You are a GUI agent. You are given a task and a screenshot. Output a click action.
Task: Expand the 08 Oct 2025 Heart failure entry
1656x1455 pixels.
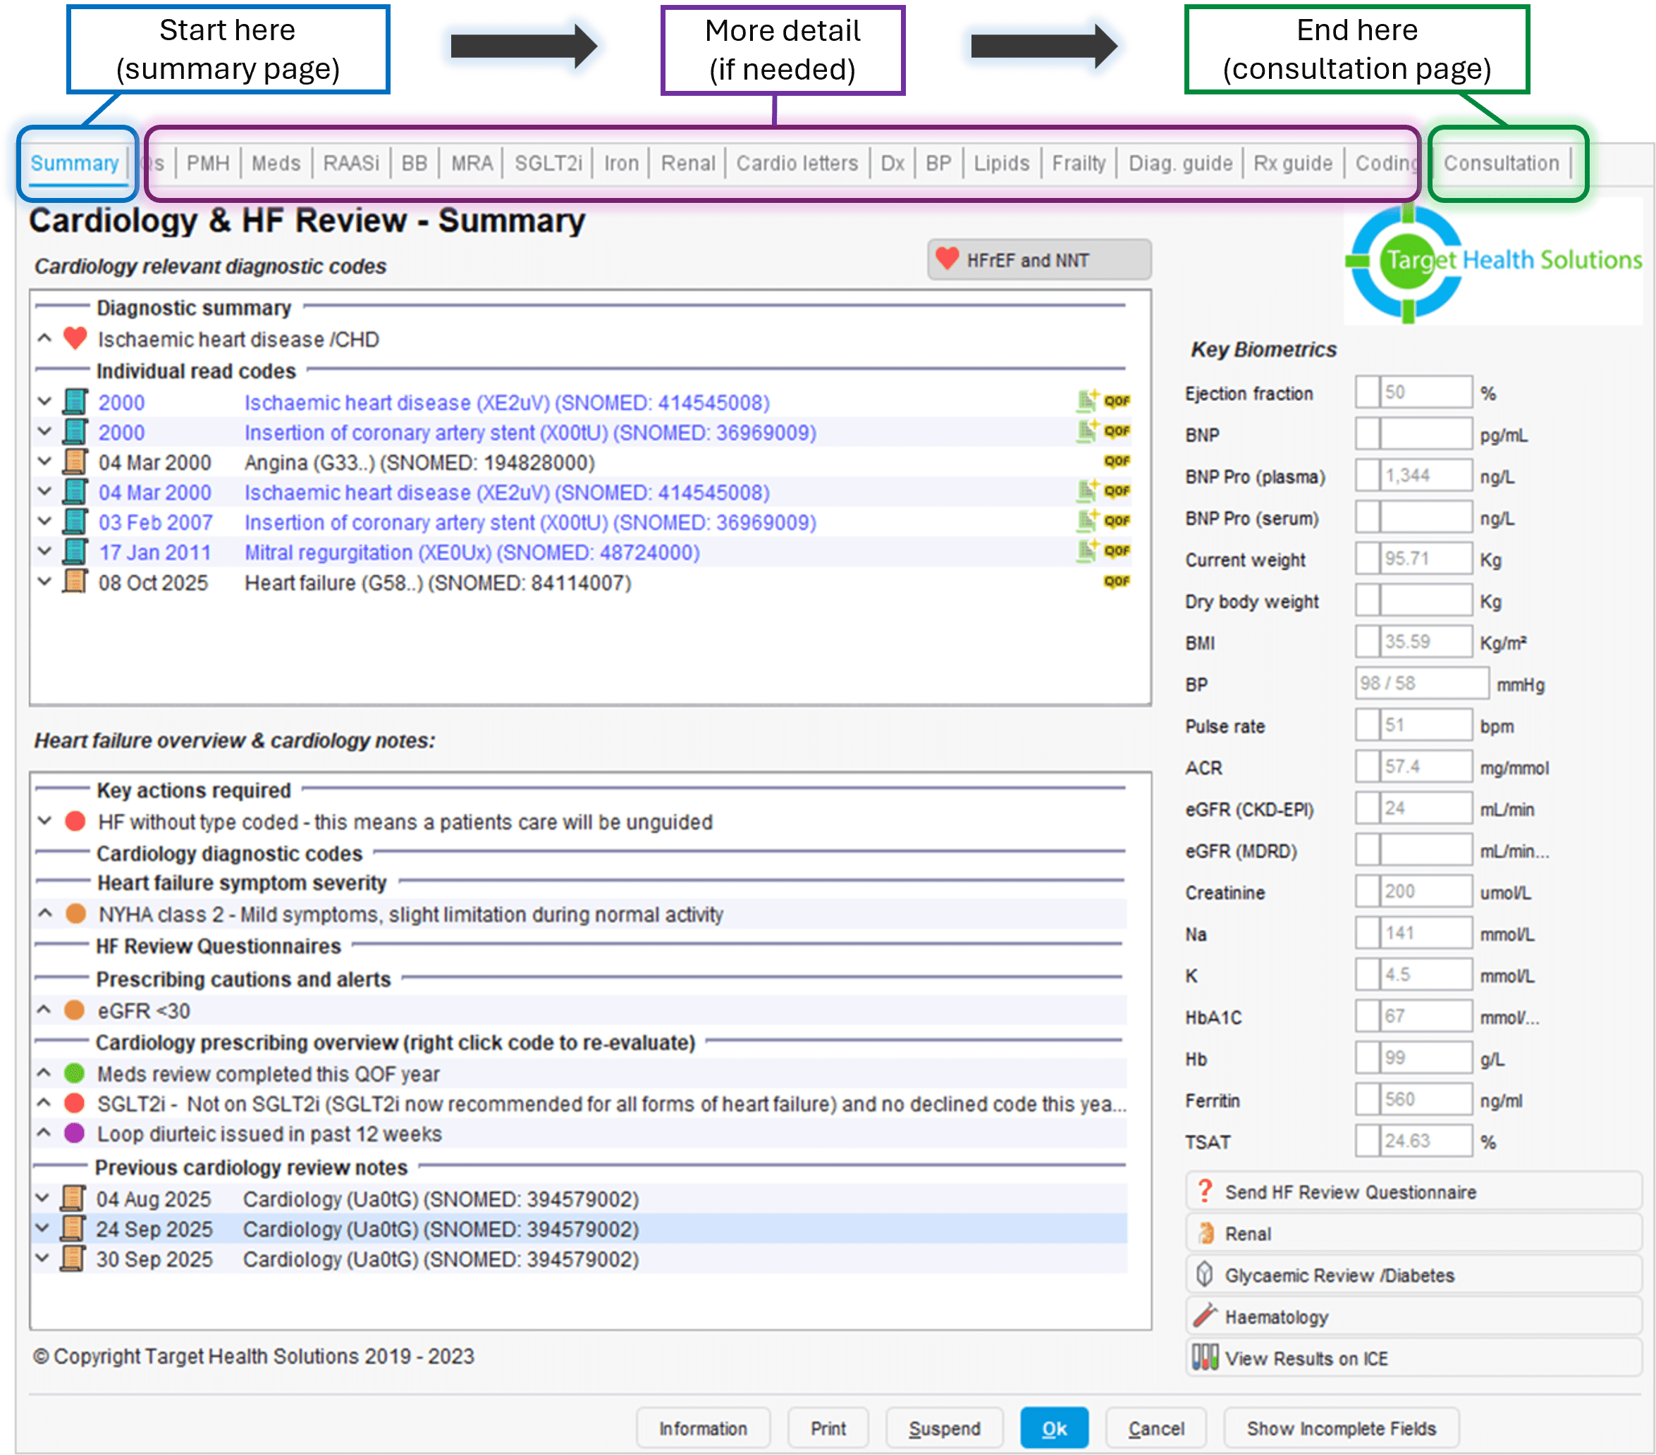pos(44,582)
